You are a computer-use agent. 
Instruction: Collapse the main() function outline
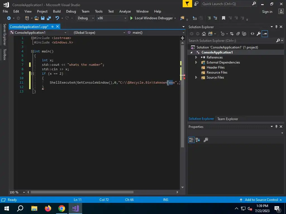pos(32,51)
